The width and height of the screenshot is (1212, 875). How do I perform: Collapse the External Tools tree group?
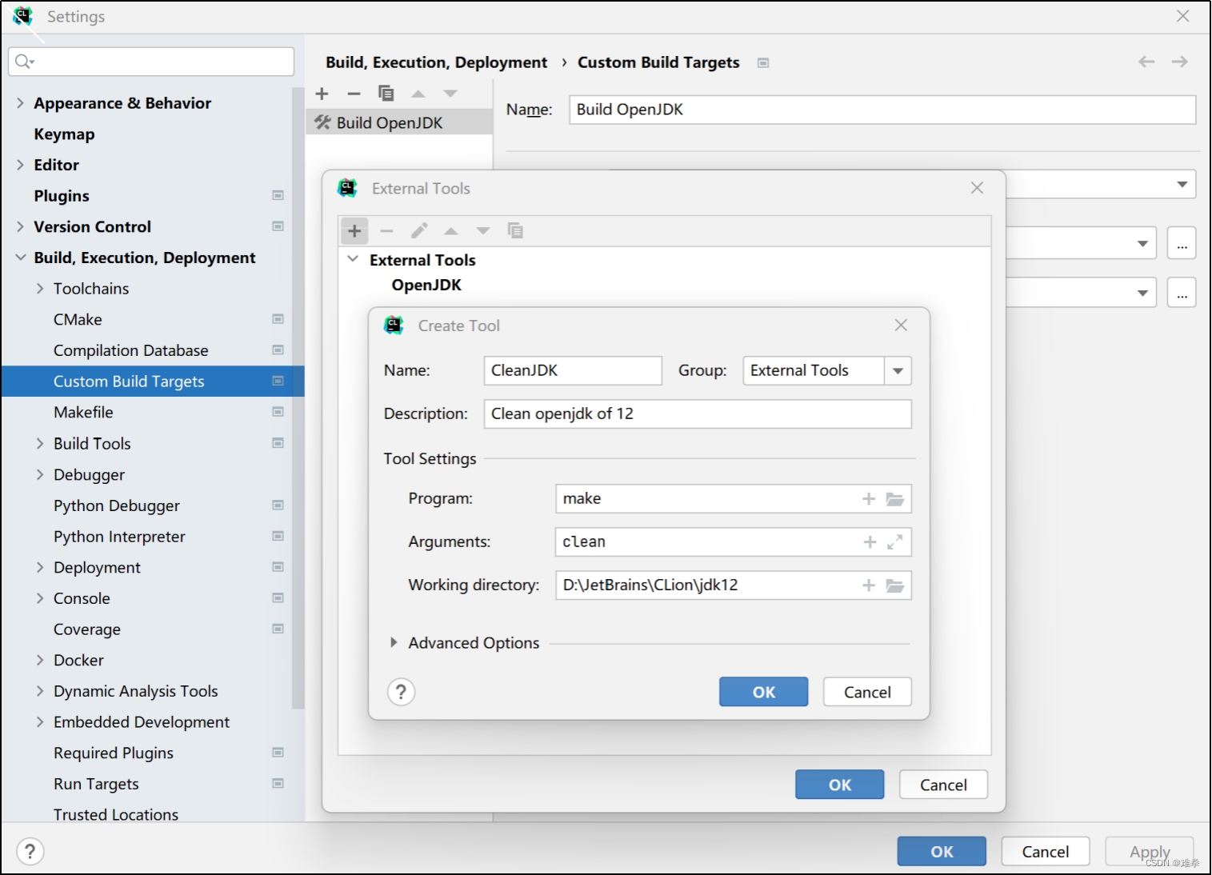pyautogui.click(x=353, y=259)
